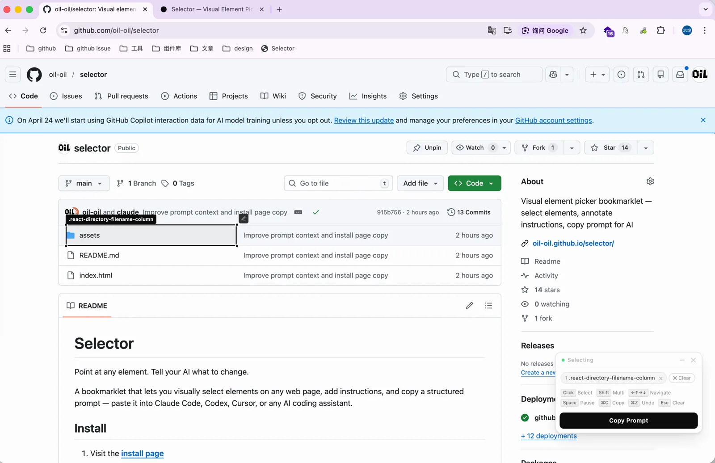
Task: Click the translate page icon in address bar
Action: pyautogui.click(x=492, y=30)
